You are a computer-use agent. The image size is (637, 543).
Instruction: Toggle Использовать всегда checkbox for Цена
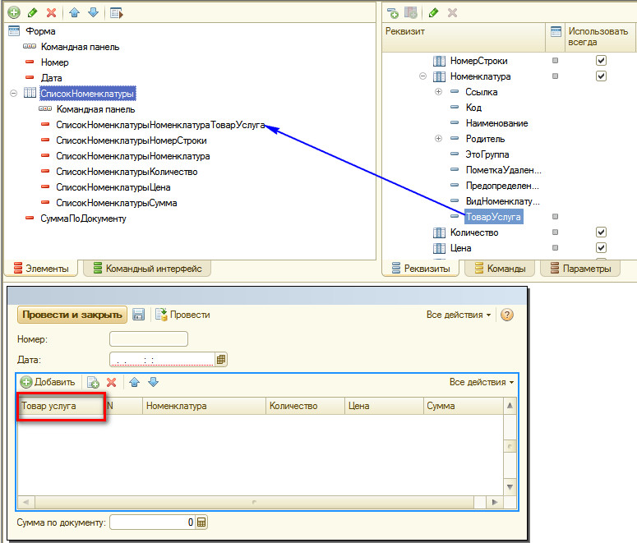601,247
